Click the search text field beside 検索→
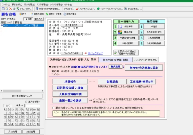The width and height of the screenshot is (193, 135). click(32, 105)
